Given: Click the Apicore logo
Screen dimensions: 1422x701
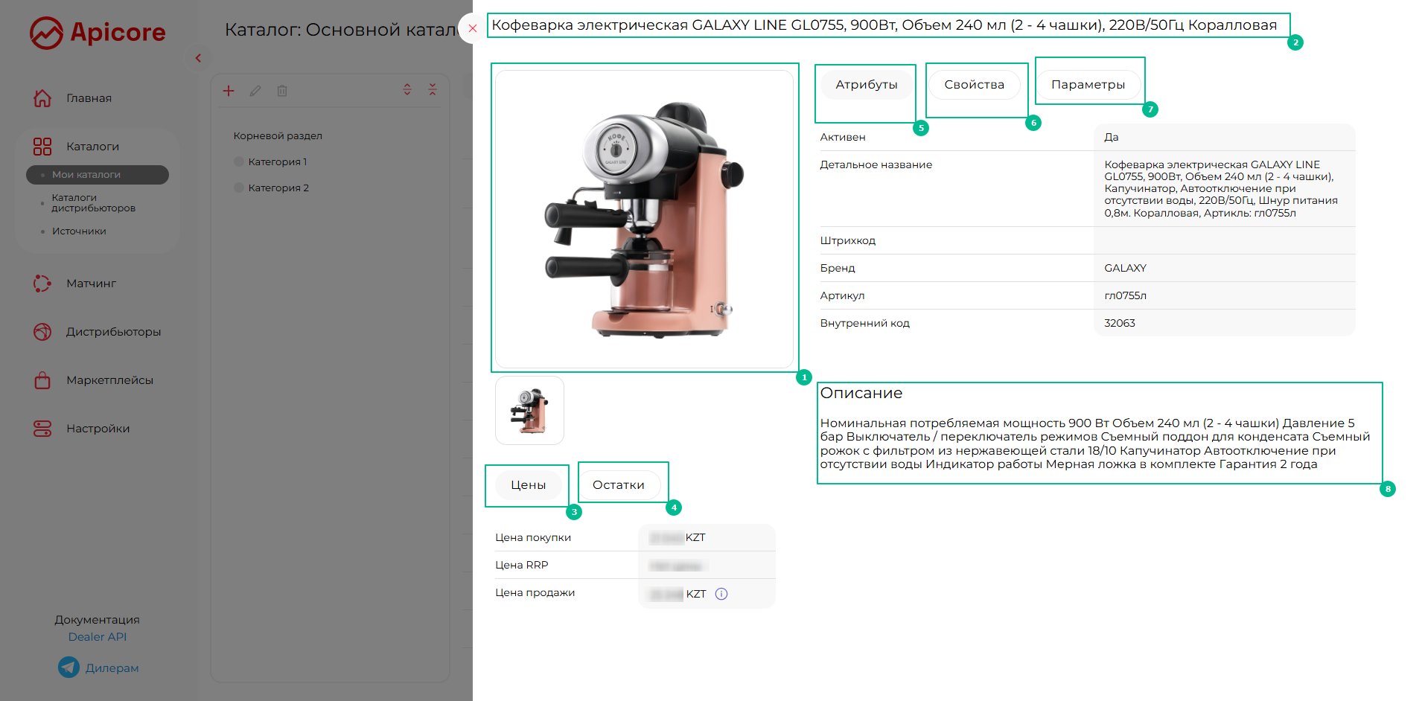Looking at the screenshot, I should pyautogui.click(x=98, y=33).
